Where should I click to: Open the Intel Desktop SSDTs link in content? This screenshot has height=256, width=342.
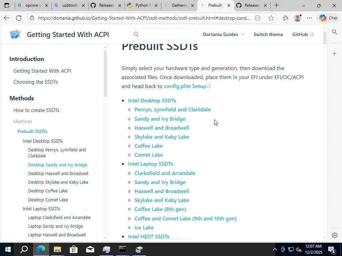click(x=152, y=101)
